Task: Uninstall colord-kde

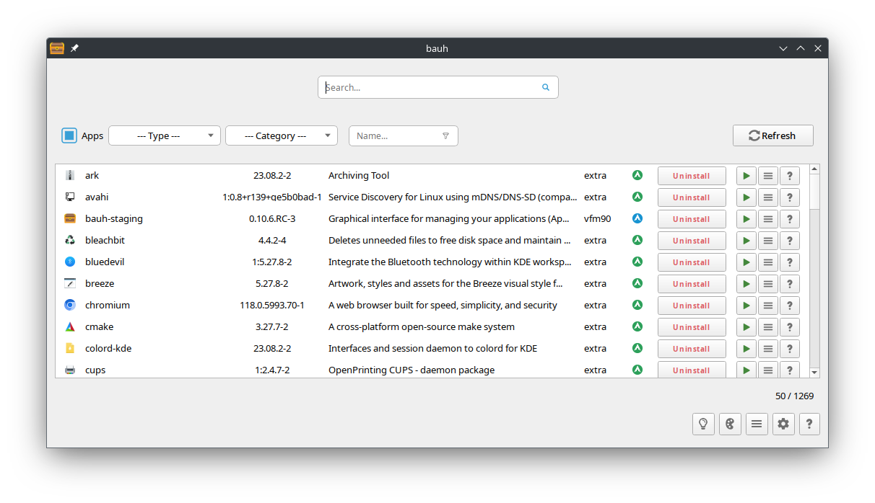Action: click(692, 349)
